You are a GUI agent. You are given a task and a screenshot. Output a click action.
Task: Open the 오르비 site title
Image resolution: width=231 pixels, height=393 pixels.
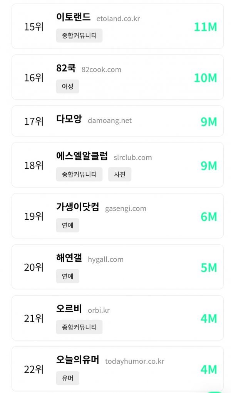tap(69, 309)
